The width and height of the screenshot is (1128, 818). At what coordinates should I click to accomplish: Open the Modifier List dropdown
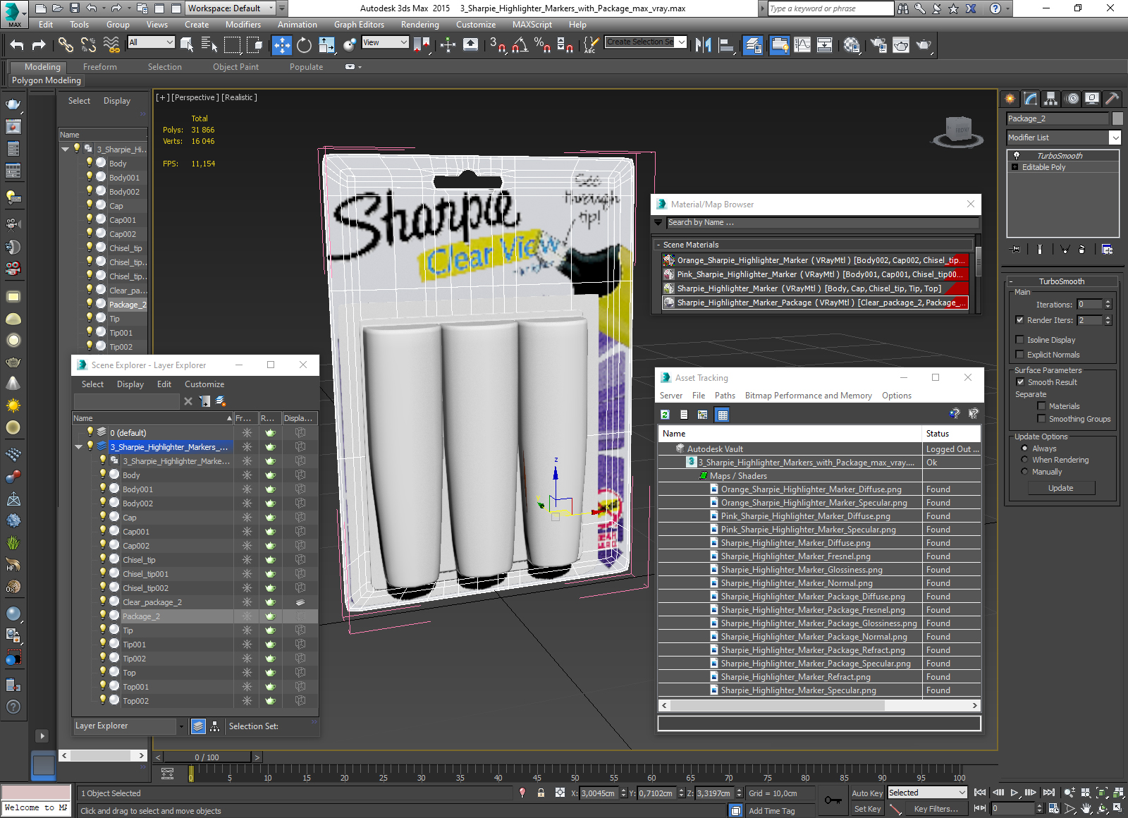click(1115, 138)
